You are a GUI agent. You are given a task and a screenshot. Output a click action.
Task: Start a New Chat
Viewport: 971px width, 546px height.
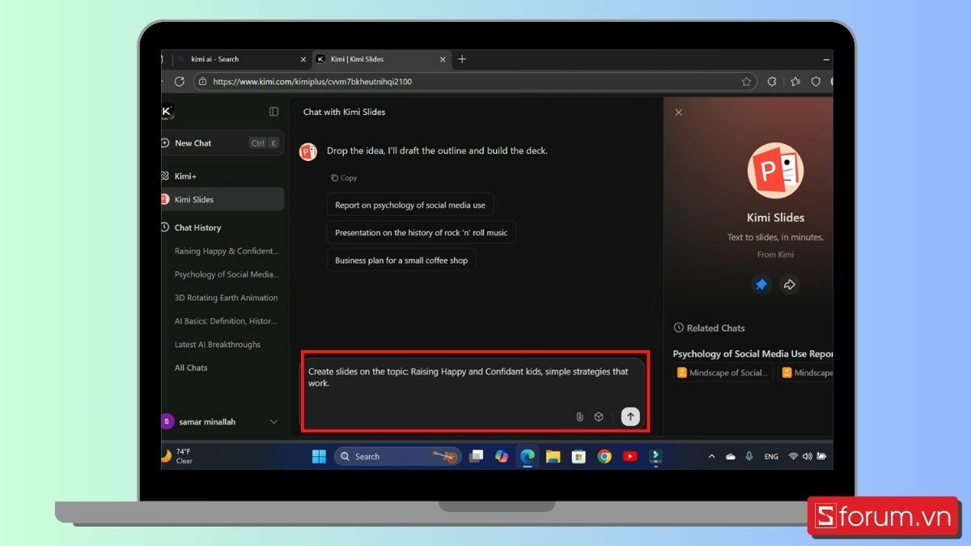(x=223, y=143)
